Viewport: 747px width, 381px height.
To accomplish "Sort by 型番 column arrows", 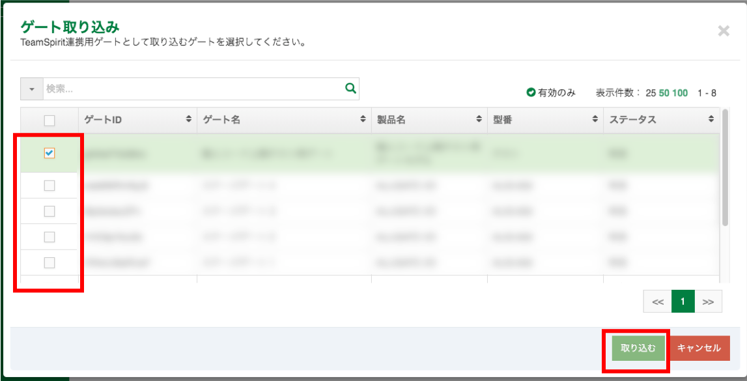I will click(595, 120).
